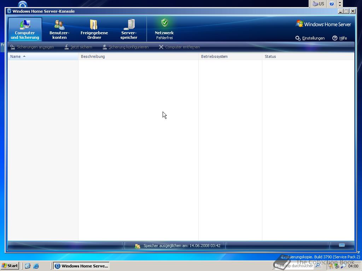Select the Windows Home Server taskbar button
The image size is (362, 271).
pyautogui.click(x=82, y=266)
